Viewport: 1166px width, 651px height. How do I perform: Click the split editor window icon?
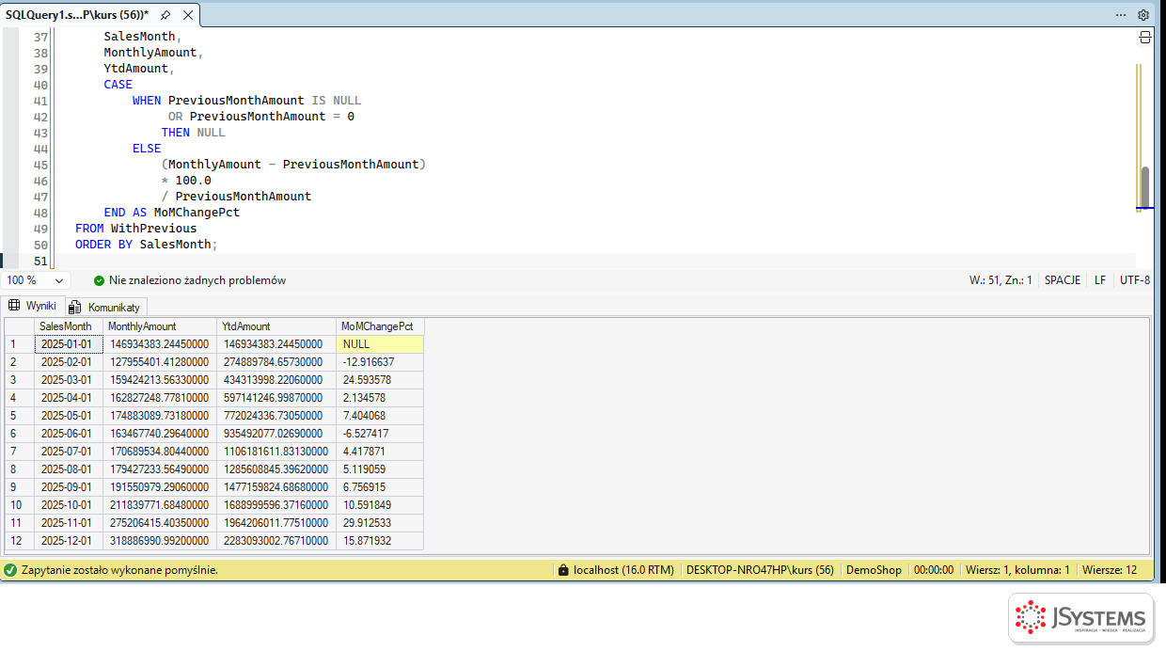[1145, 37]
